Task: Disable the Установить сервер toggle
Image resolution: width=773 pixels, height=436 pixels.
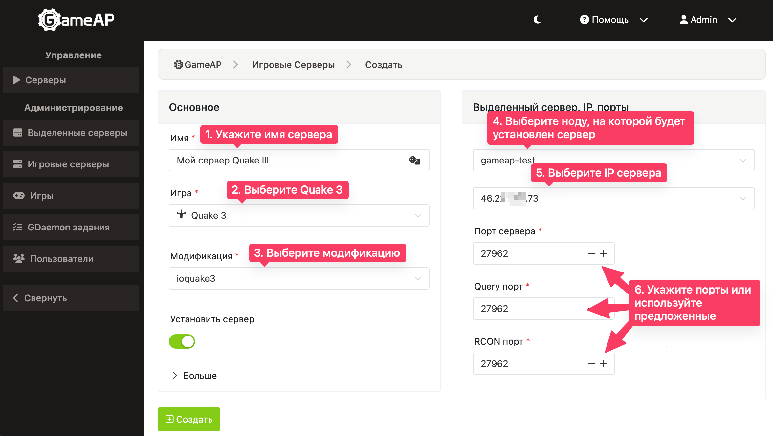Action: [182, 341]
